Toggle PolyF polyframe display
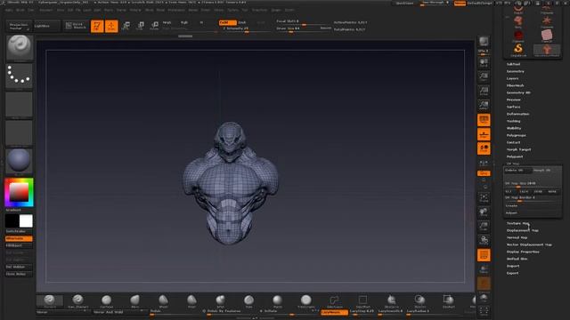Image resolution: width=570 pixels, height=320 pixels. coord(484,255)
